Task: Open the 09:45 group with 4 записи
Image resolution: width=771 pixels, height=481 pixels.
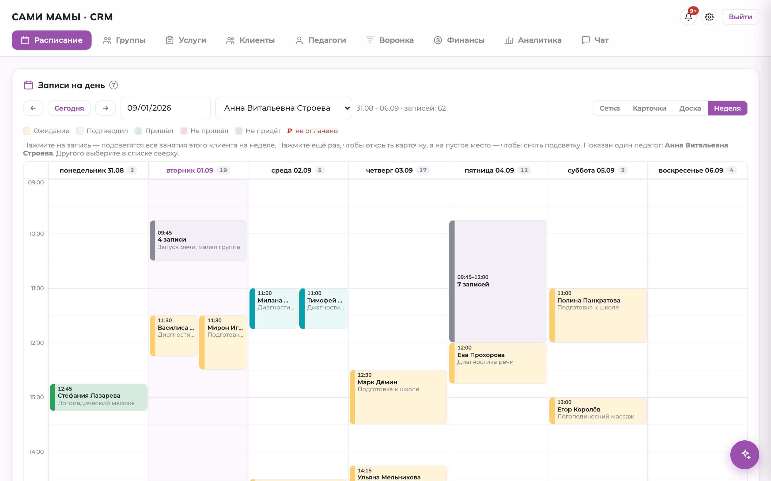Action: pyautogui.click(x=198, y=241)
